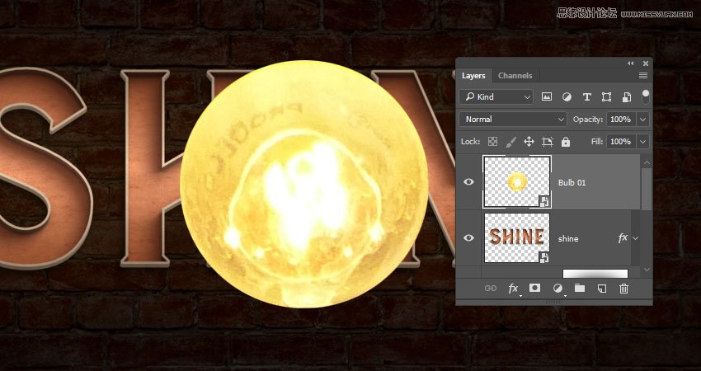Create a new layer
The height and width of the screenshot is (371, 701).
click(x=602, y=289)
